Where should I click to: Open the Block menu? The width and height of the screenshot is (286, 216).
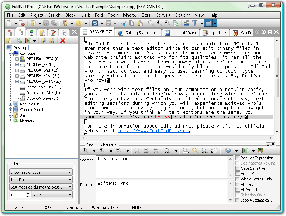[x=70, y=15]
